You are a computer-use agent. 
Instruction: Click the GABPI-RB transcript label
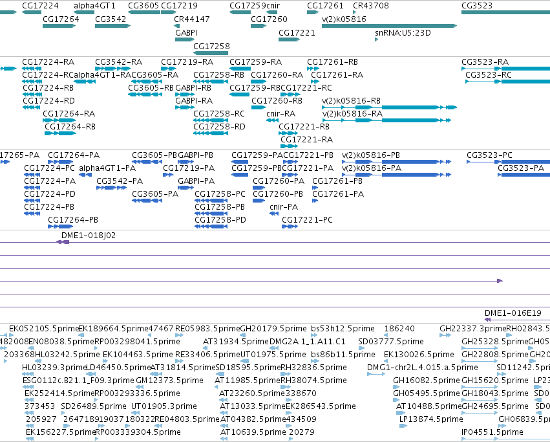(193, 88)
